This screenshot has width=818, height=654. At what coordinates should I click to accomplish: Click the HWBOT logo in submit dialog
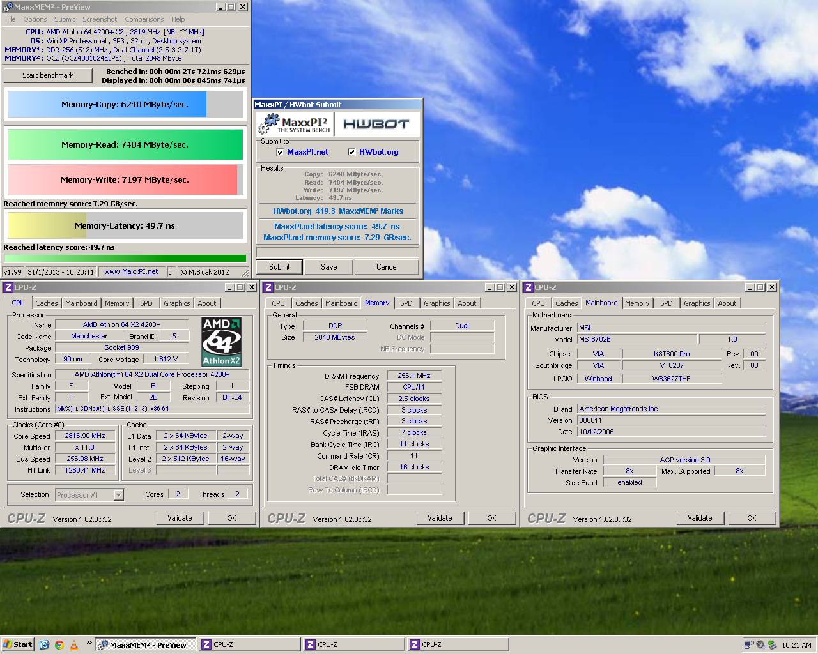point(376,124)
